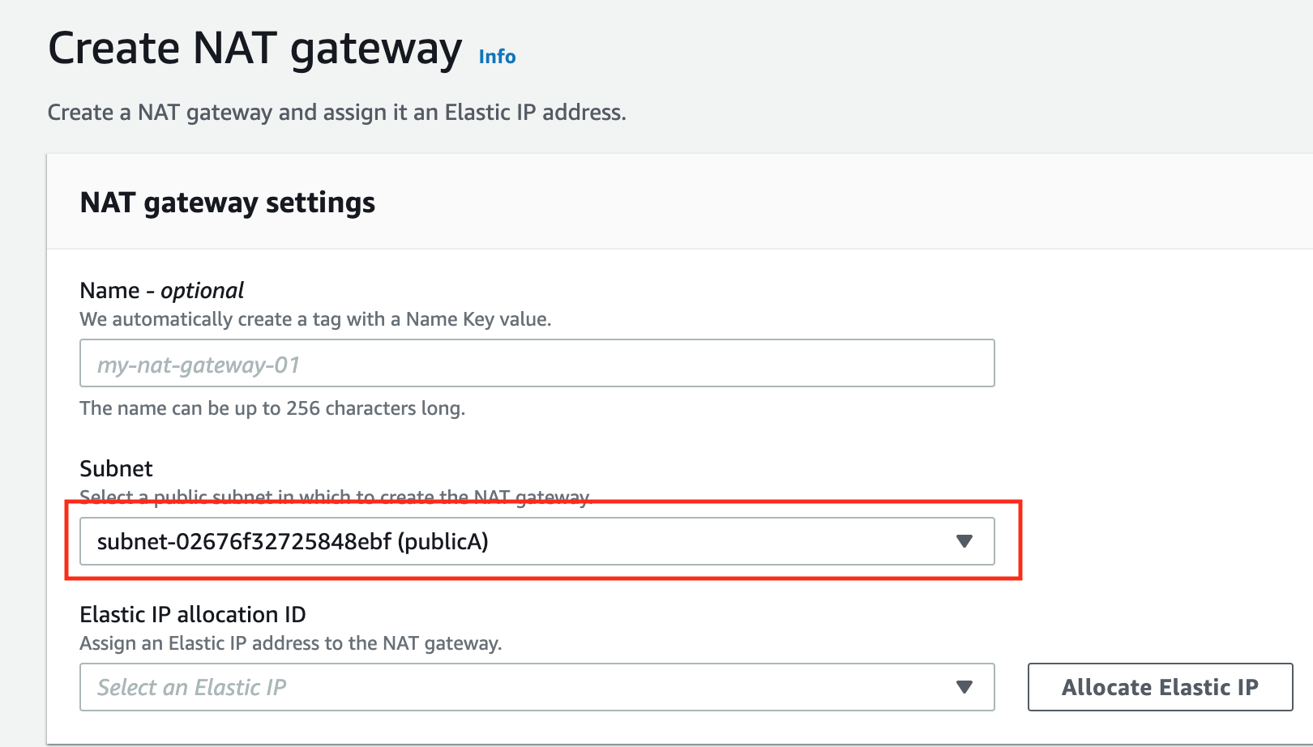Expand the Subnet dropdown arrow
Image resolution: width=1313 pixels, height=747 pixels.
(x=964, y=541)
